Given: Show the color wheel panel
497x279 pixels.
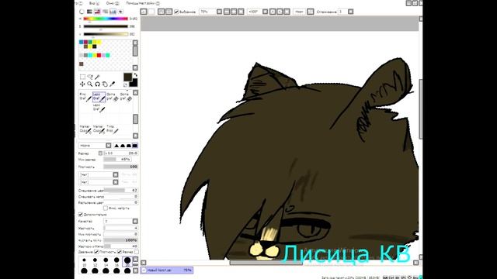Looking at the screenshot, I should 82,12.
